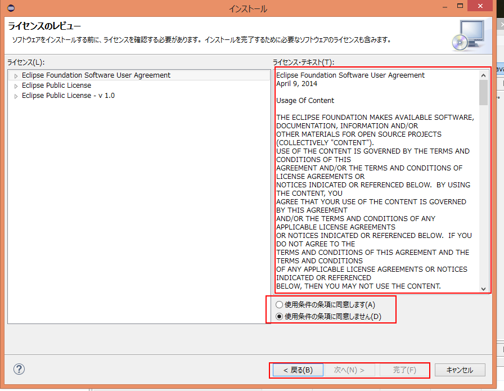The width and height of the screenshot is (504, 391).
Task: Close the インストール dialog window
Action: 480,6
